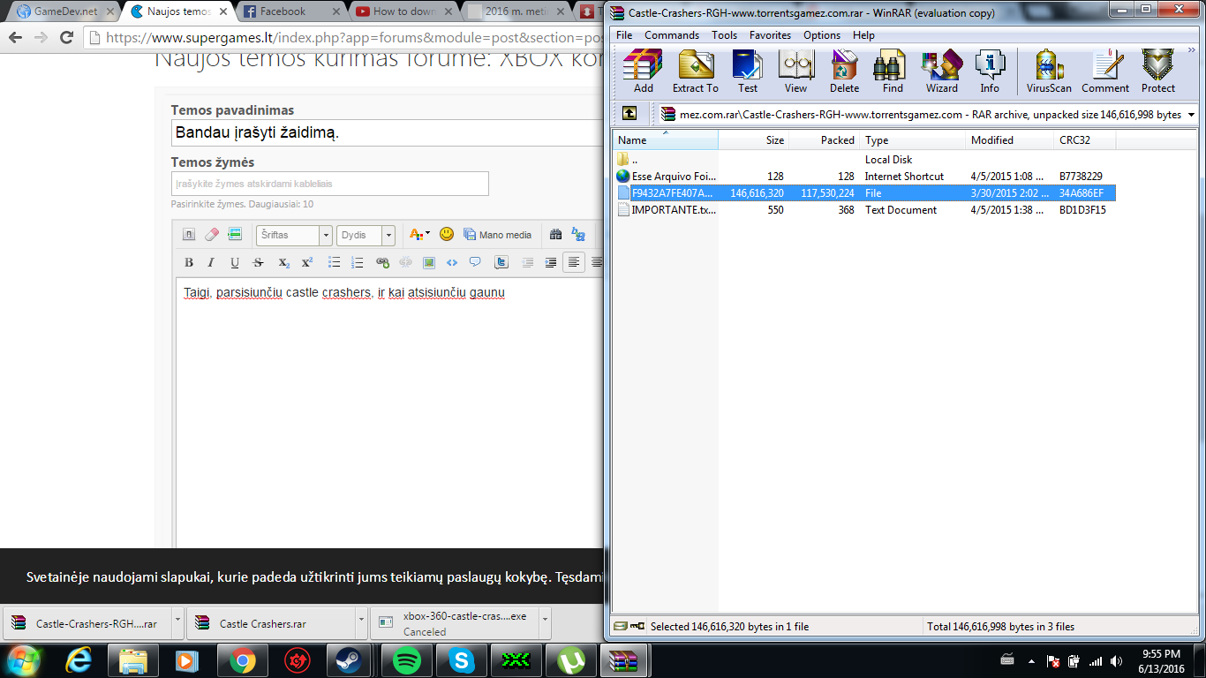Open Spotify from the taskbar
The width and height of the screenshot is (1206, 678).
coord(405,660)
